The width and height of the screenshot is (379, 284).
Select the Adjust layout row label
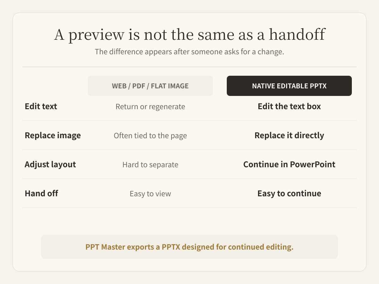click(x=50, y=165)
